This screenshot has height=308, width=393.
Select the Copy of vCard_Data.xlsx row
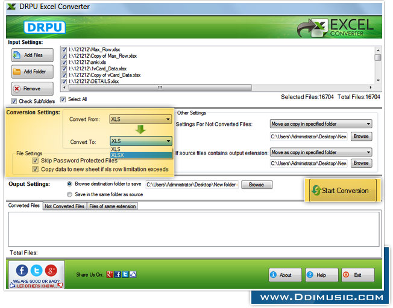pyautogui.click(x=105, y=75)
